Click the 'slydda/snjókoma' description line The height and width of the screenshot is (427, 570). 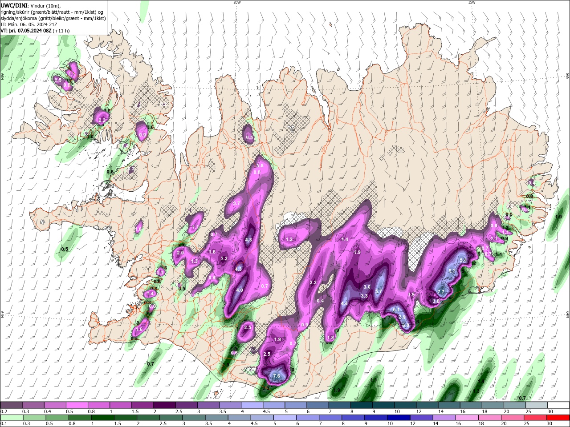point(53,18)
